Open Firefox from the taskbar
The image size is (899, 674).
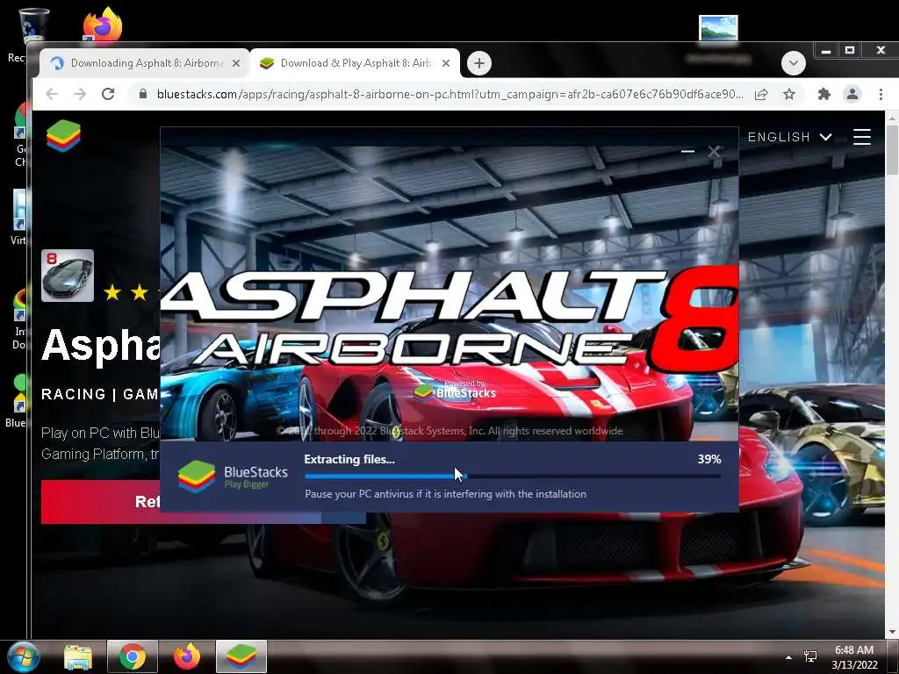(x=187, y=656)
